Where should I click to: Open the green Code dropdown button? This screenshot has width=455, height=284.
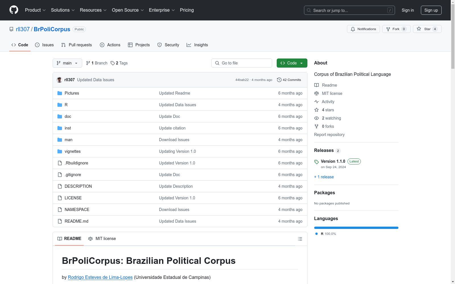292,63
